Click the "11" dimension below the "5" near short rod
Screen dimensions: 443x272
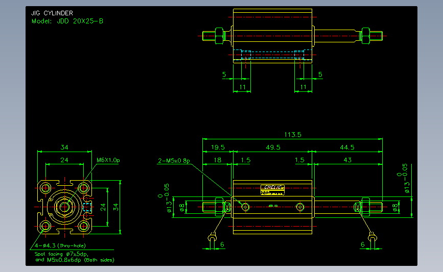click(x=242, y=87)
